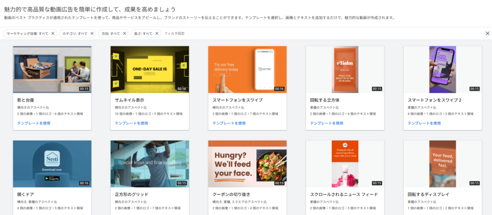The height and width of the screenshot is (215, 492).
Task: Use the 影と台座 template link
Action: (34, 123)
